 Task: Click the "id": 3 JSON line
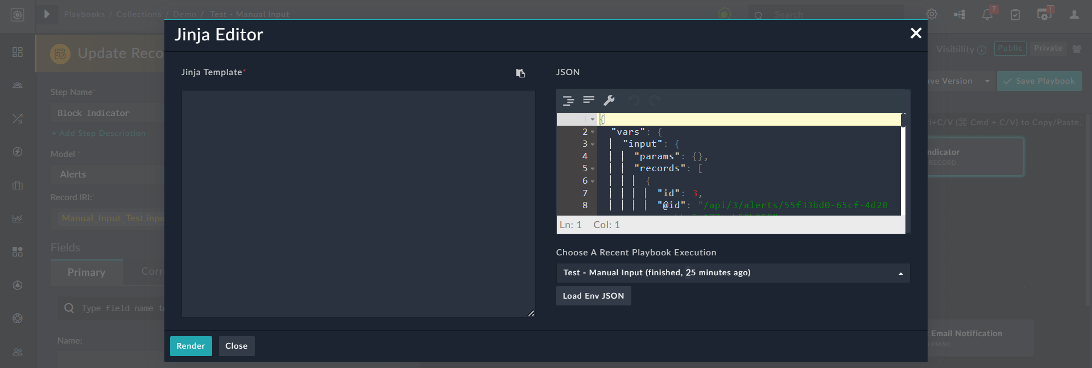[x=680, y=193]
